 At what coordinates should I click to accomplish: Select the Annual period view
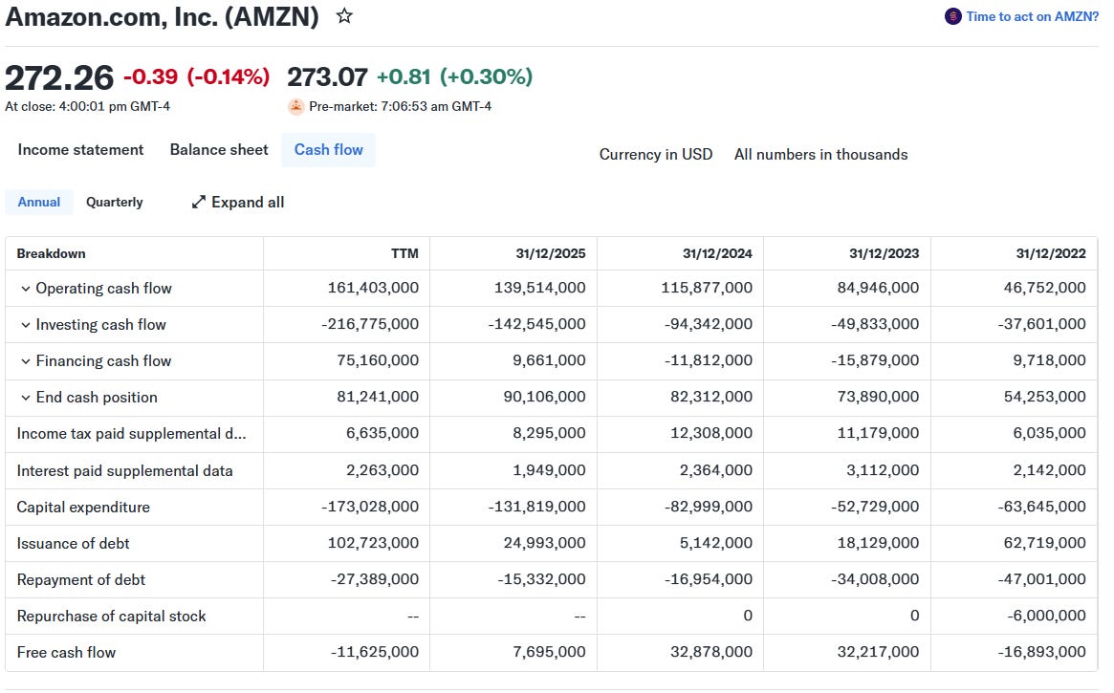39,203
